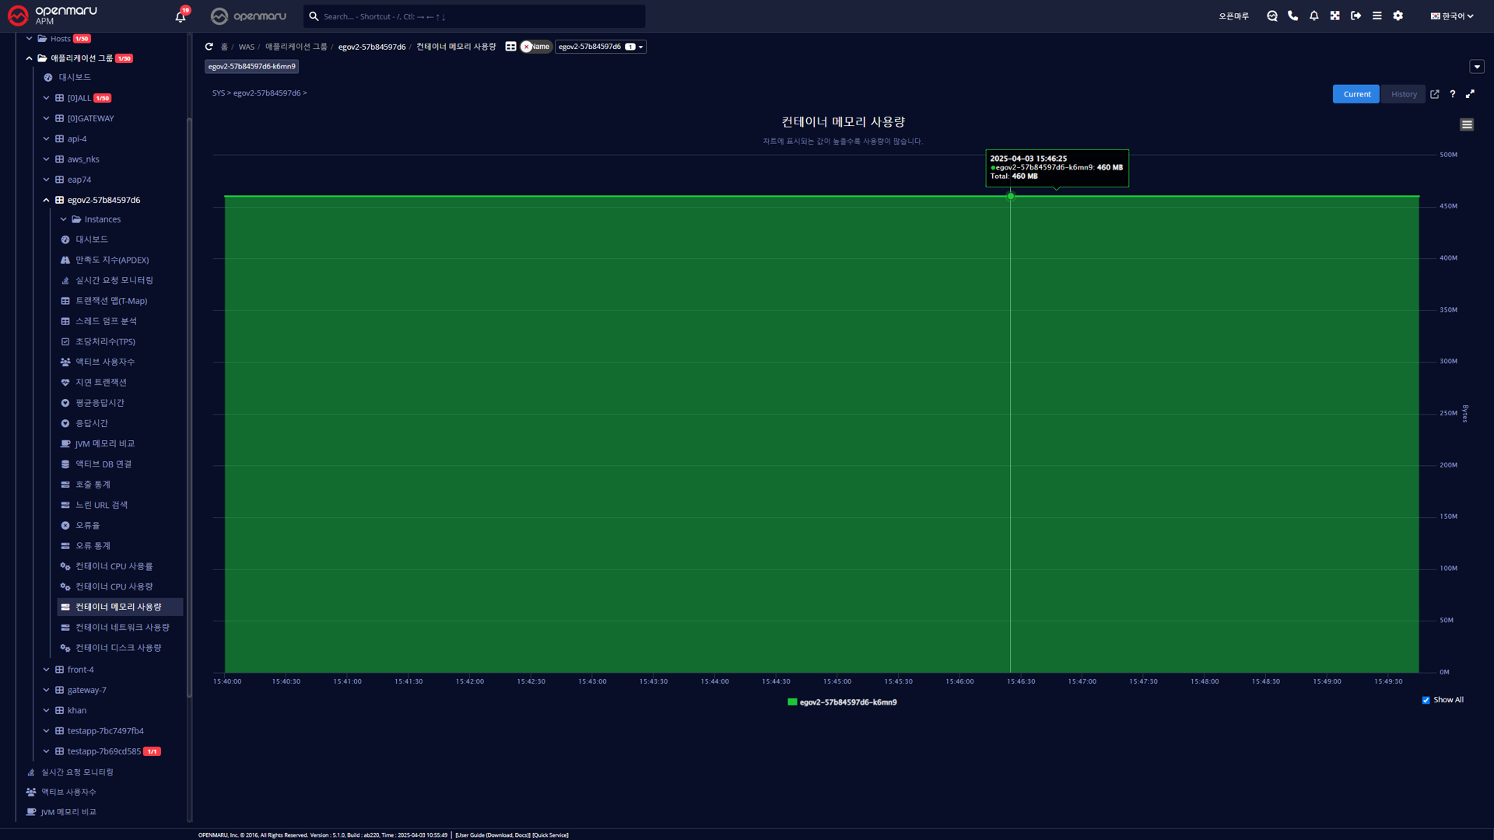Toggle the Name switch in breadcrumb bar

click(535, 47)
